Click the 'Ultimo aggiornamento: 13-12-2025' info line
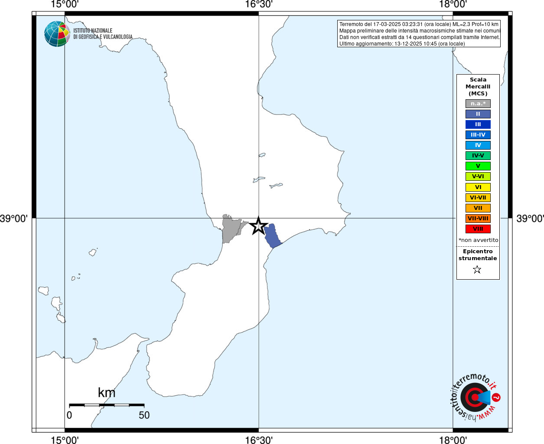Image resolution: width=544 pixels, height=444 pixels. [x=402, y=44]
